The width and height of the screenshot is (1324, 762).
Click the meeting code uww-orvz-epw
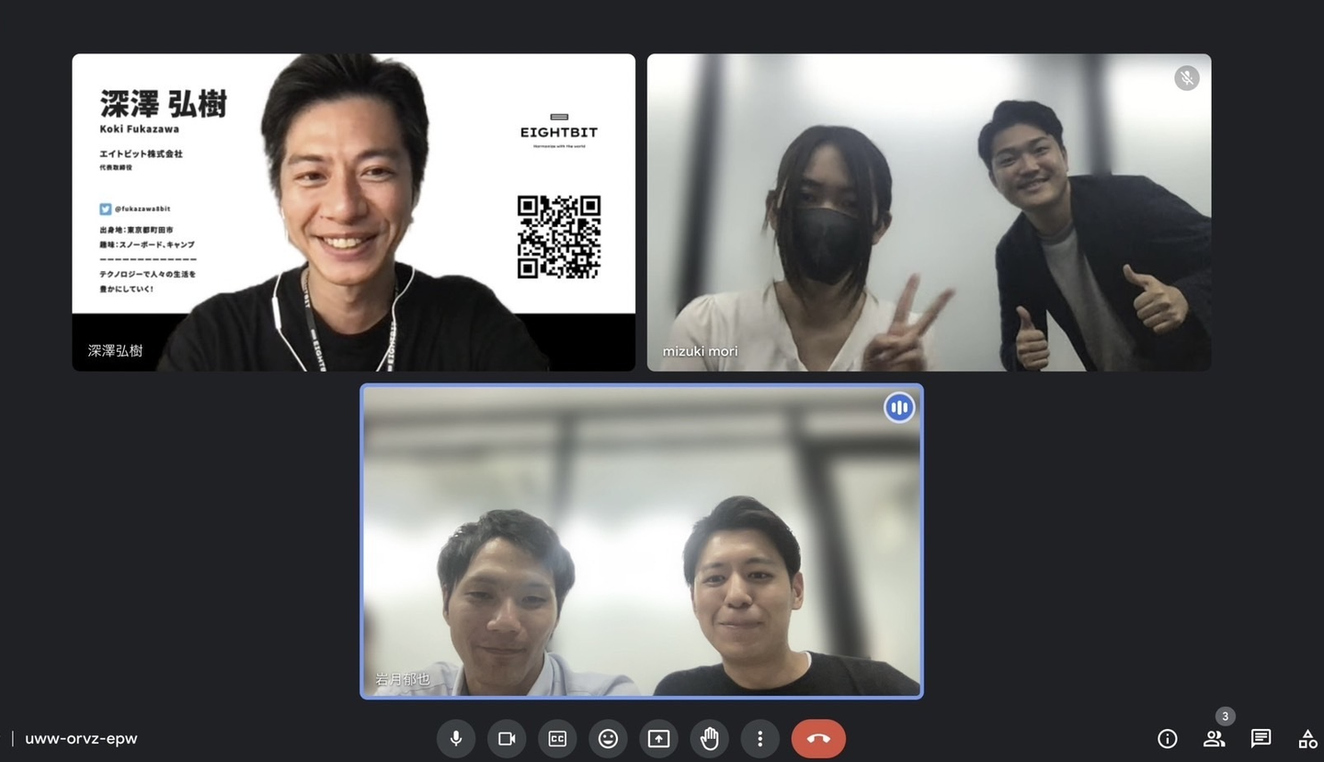pyautogui.click(x=81, y=738)
